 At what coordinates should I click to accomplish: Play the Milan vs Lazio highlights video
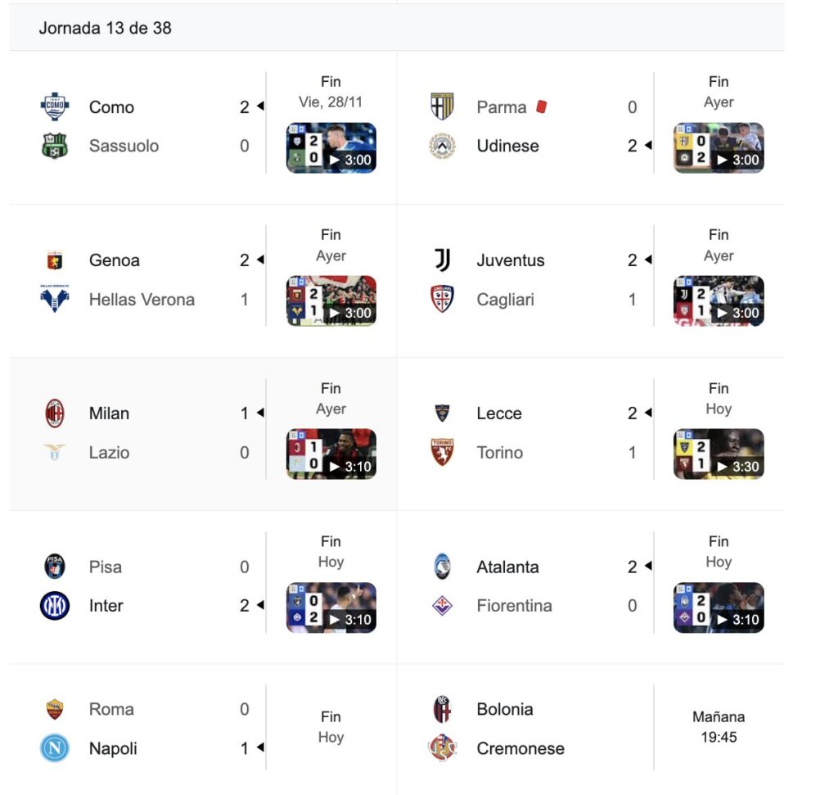[x=331, y=454]
